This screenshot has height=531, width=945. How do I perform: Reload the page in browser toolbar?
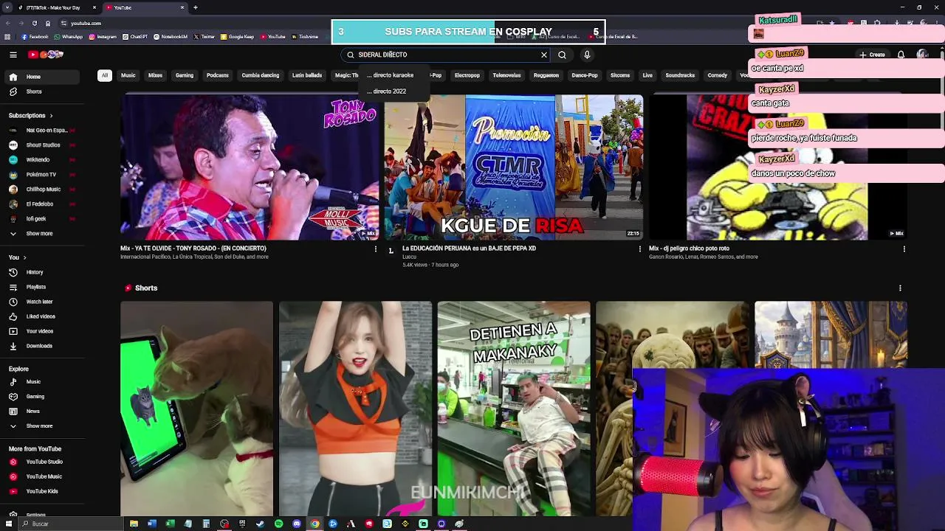[x=34, y=23]
